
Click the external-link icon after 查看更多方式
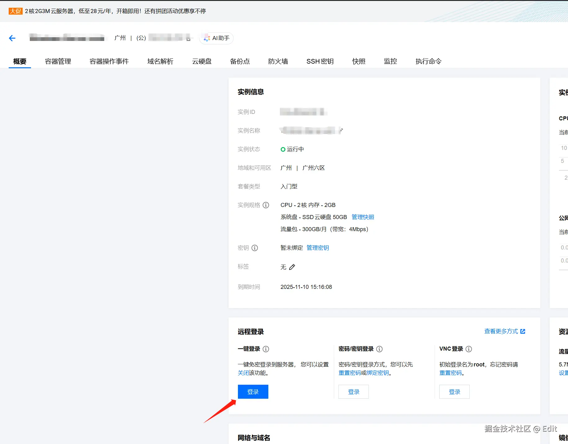coord(523,331)
